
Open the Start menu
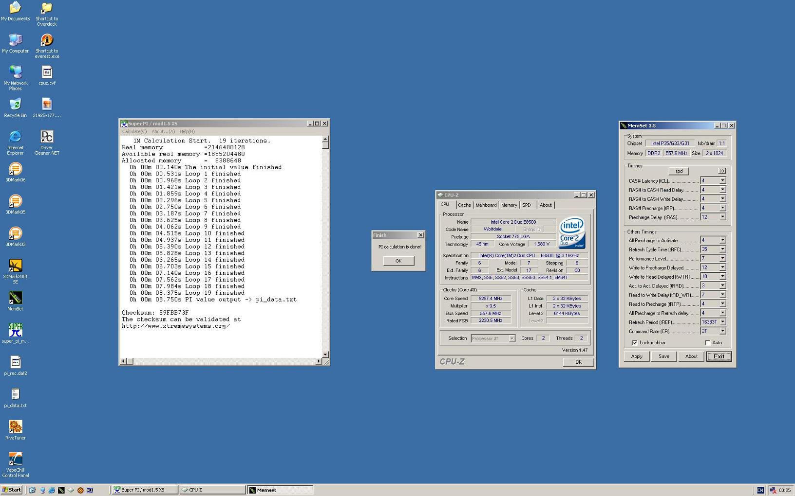pos(12,490)
